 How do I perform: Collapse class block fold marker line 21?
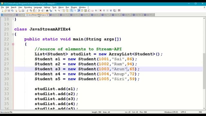pos(13,34)
